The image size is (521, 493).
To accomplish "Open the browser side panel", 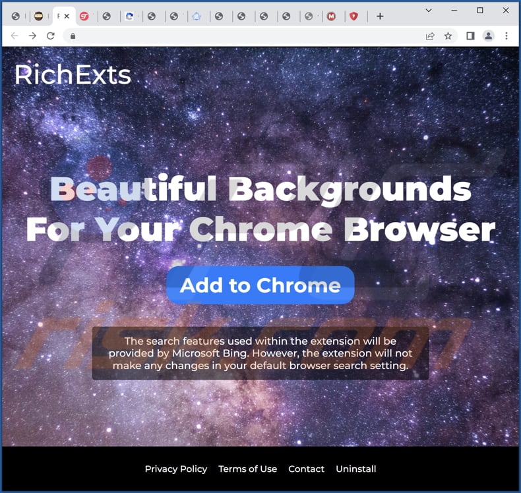I will pos(470,36).
